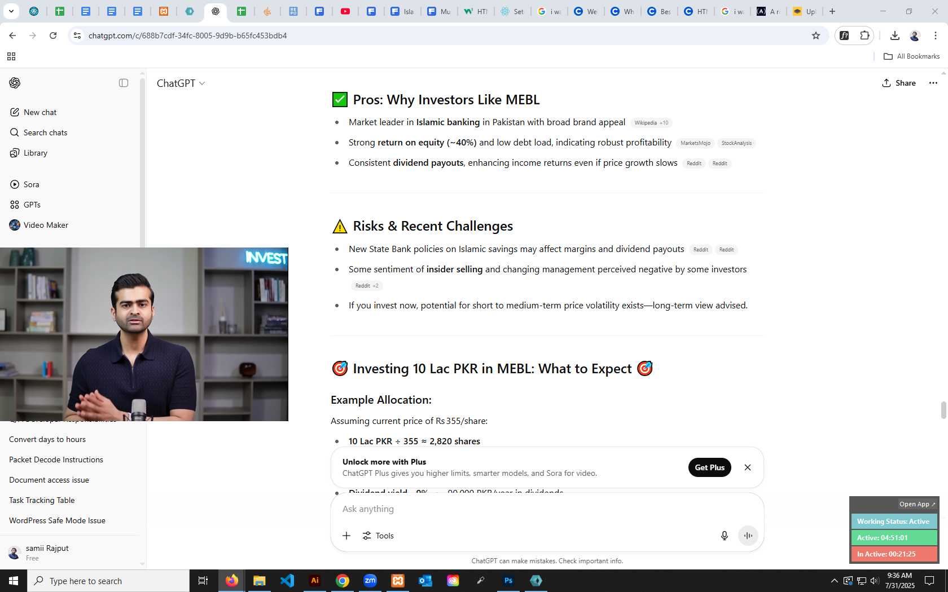The image size is (948, 592).
Task: Click Working Status: Active indicator
Action: click(894, 522)
